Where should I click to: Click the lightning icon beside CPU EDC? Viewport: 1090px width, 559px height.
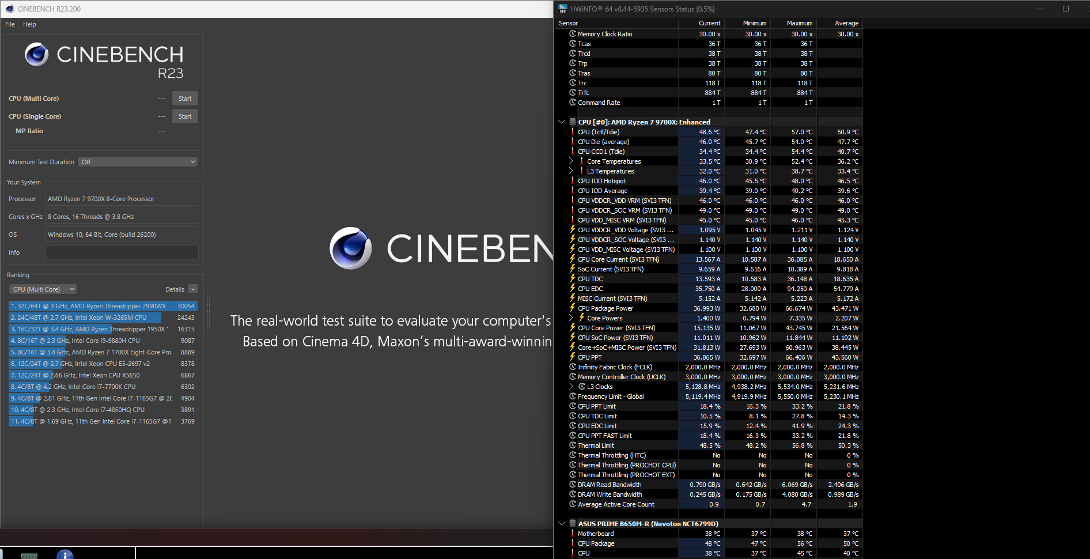click(x=573, y=288)
